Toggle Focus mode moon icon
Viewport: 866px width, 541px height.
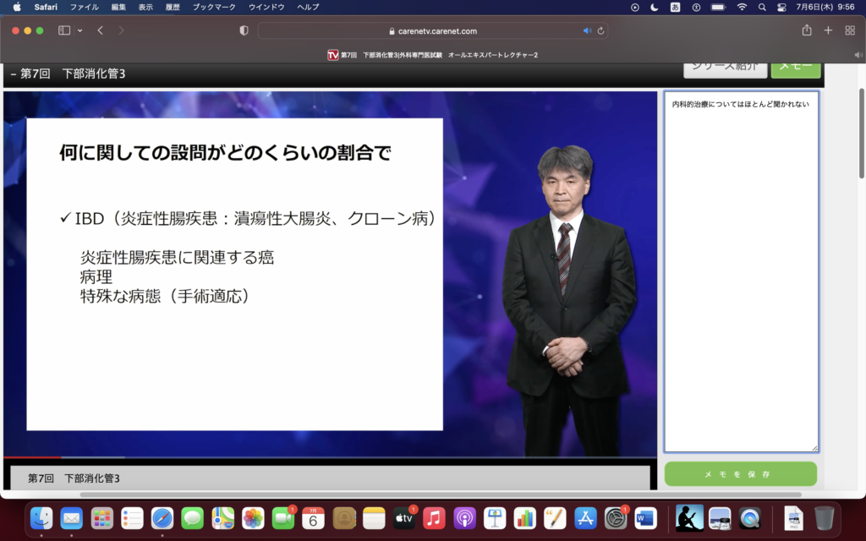655,7
